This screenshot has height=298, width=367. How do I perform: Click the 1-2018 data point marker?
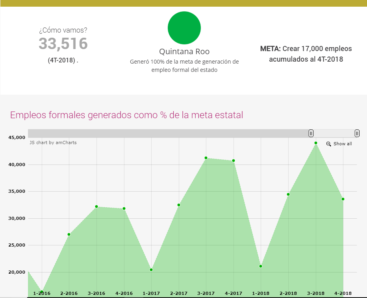pos(261,266)
